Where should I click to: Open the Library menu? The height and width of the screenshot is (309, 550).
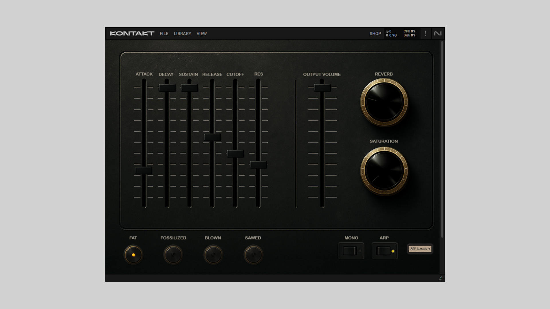[x=182, y=33]
